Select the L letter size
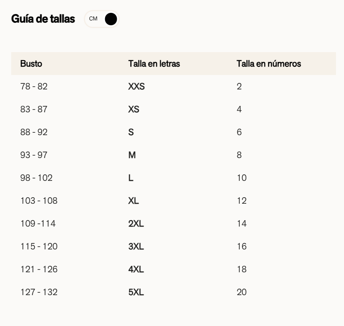Screen dimensions: 344x326 coord(131,178)
